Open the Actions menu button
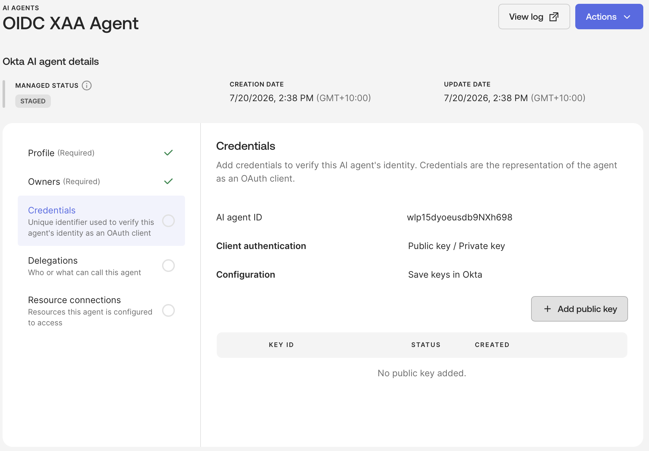This screenshot has height=451, width=649. 609,17
